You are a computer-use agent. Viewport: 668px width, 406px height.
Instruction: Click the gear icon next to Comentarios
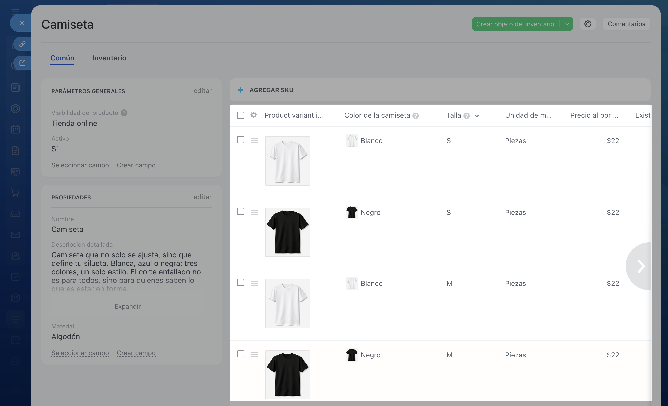(588, 24)
